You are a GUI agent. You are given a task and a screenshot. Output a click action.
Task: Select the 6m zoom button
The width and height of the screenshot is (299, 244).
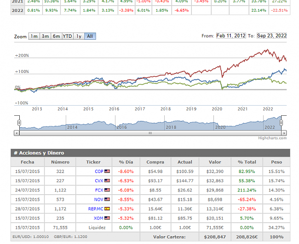click(x=56, y=36)
